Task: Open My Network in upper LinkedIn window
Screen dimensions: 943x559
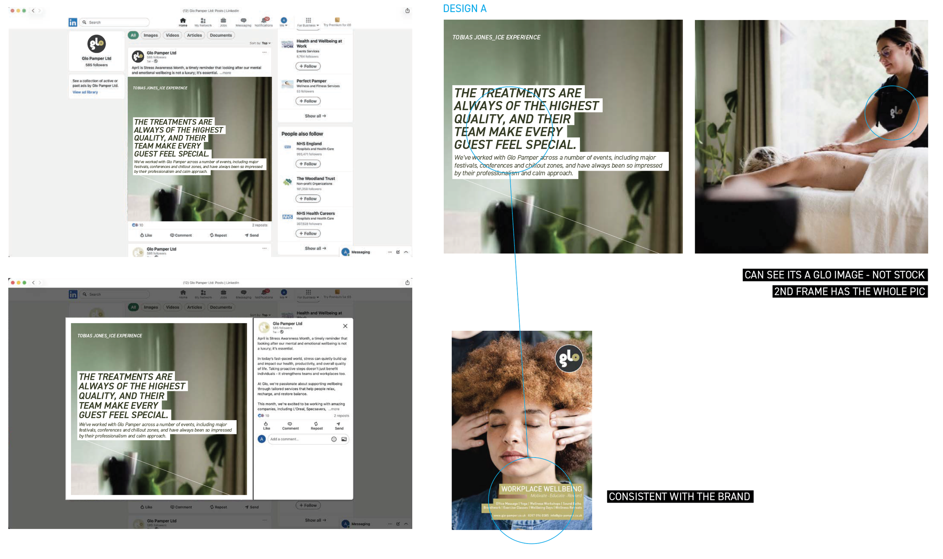Action: (x=203, y=22)
